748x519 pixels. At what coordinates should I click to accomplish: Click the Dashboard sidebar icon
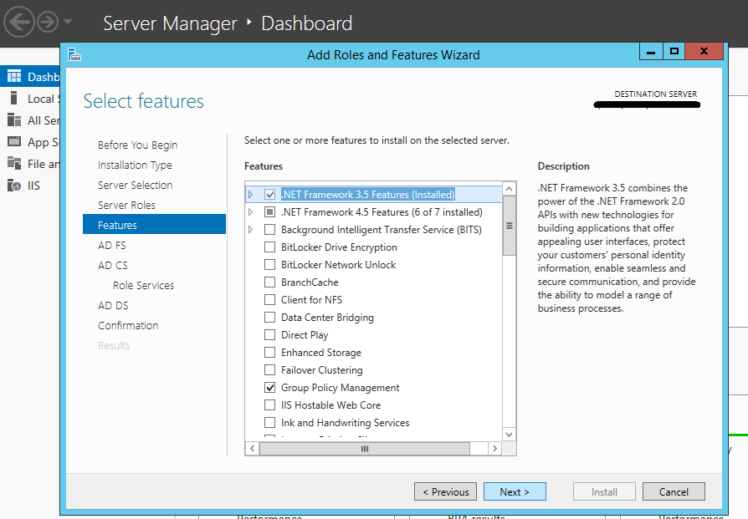click(x=14, y=76)
